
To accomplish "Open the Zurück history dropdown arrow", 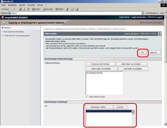I will (x=11, y=9).
